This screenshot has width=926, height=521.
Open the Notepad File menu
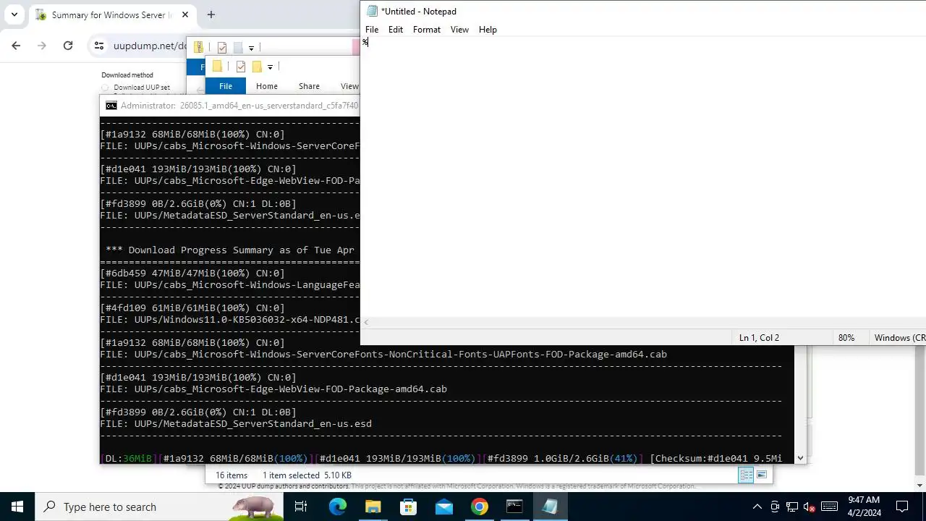tap(372, 30)
